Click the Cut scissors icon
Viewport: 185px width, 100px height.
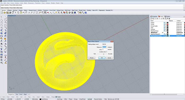click(15, 12)
